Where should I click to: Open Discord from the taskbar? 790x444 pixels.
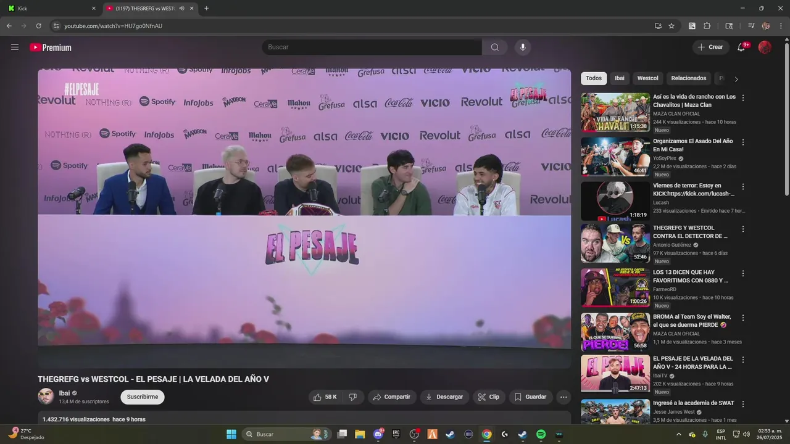point(378,434)
